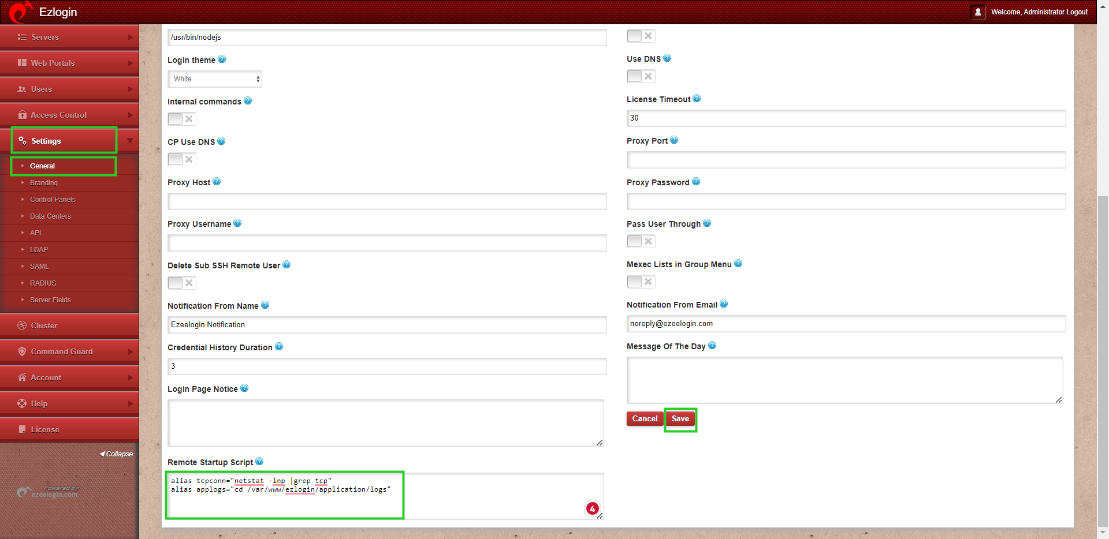
Task: Toggle the switch above Use DNS
Action: click(x=641, y=36)
